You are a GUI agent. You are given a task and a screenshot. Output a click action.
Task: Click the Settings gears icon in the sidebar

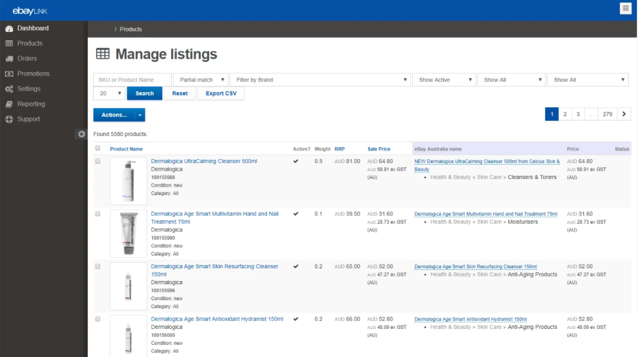[x=9, y=89]
